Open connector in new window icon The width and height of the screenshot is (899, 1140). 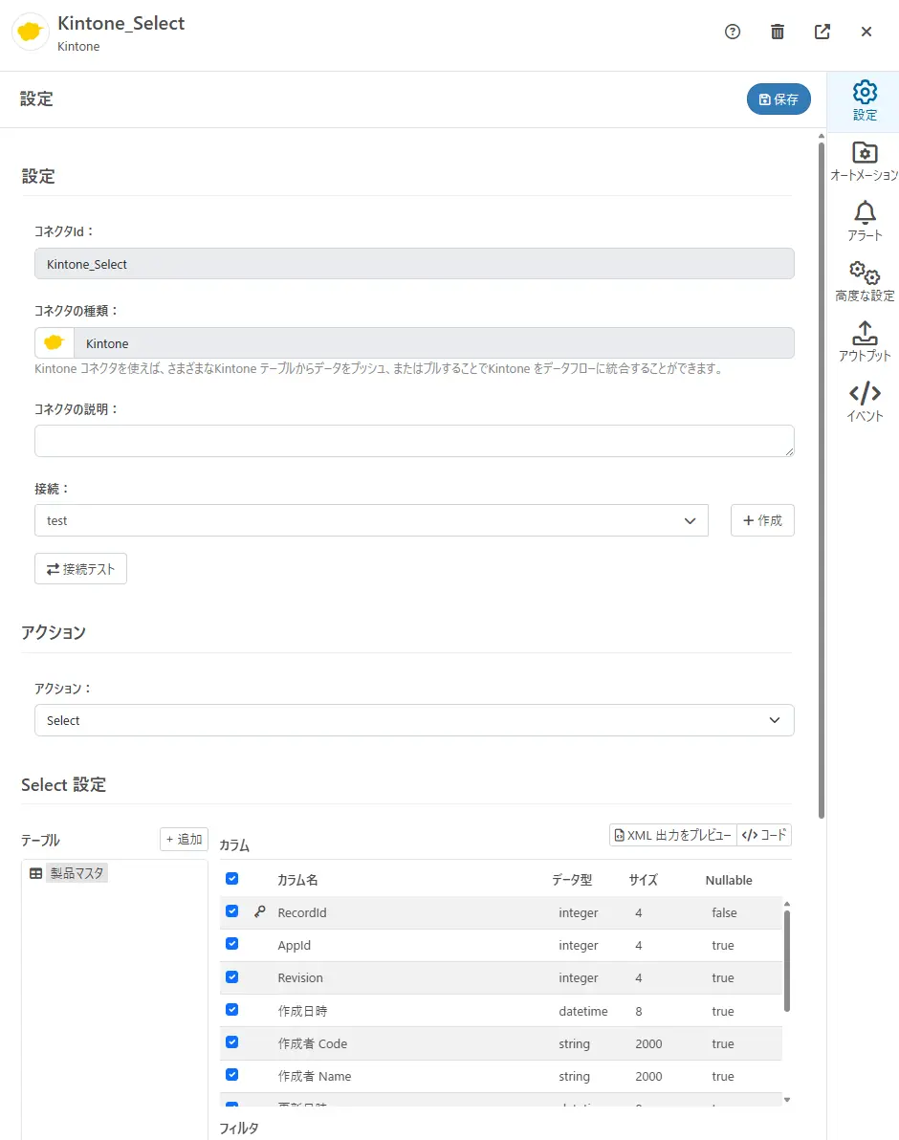click(822, 32)
